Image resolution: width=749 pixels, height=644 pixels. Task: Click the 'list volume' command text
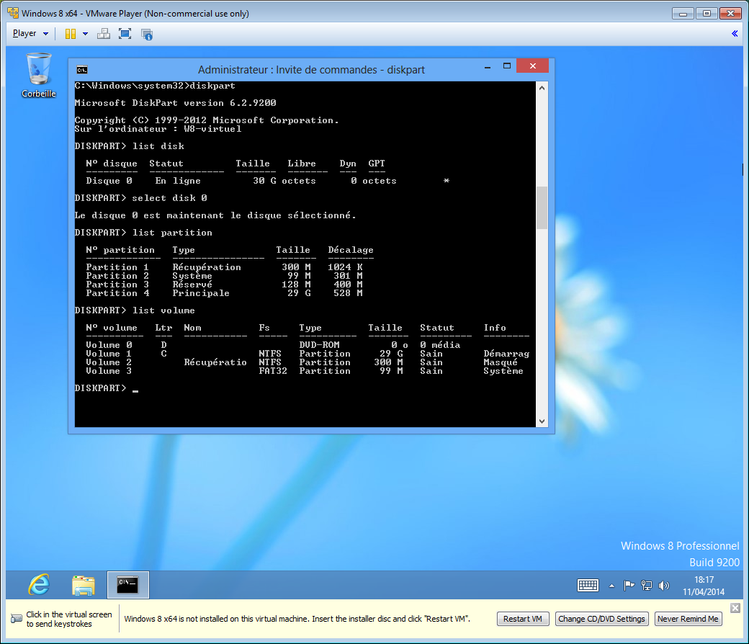point(164,310)
